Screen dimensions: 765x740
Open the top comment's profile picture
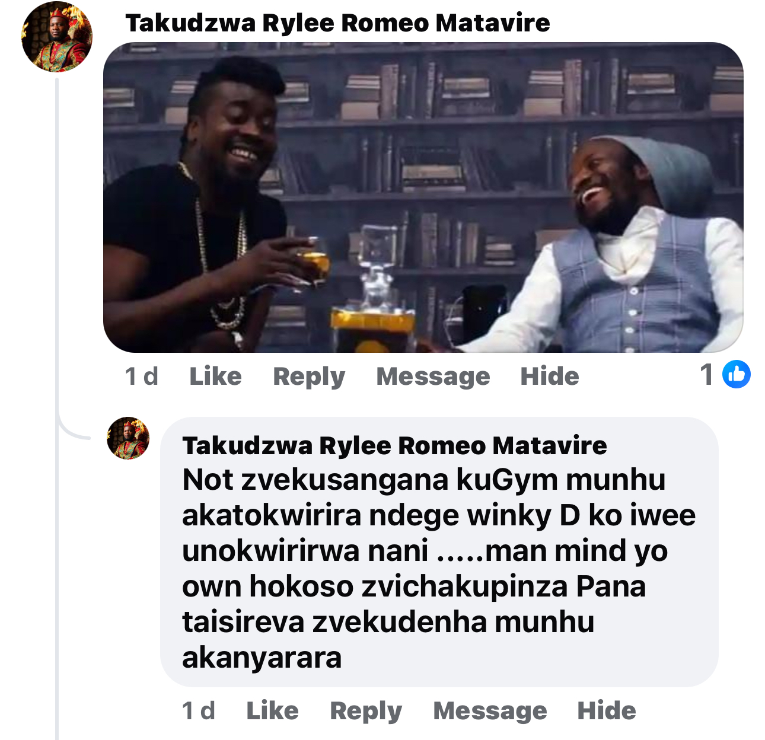[57, 36]
